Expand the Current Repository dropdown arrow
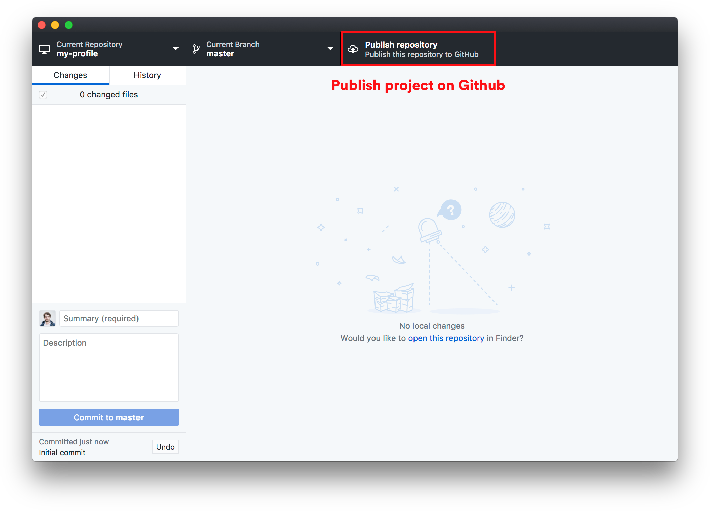The height and width of the screenshot is (511, 710). pyautogui.click(x=175, y=49)
